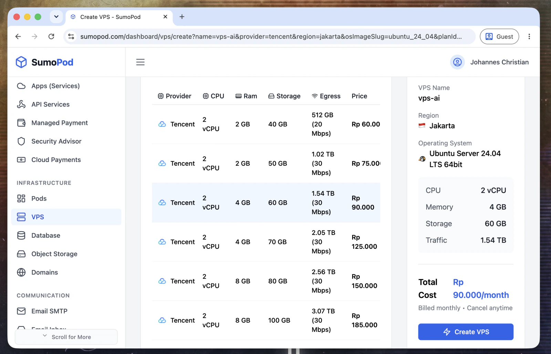Viewport: 551px width, 354px height.
Task: Click the 1.54 TB Traffic summary value
Action: [x=493, y=240]
